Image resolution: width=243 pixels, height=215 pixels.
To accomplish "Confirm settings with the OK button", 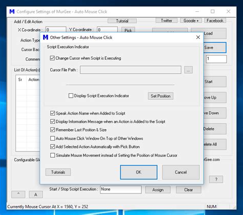I will 138,172.
